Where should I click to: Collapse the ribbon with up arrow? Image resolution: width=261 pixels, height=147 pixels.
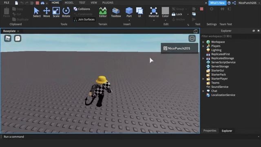point(206,3)
